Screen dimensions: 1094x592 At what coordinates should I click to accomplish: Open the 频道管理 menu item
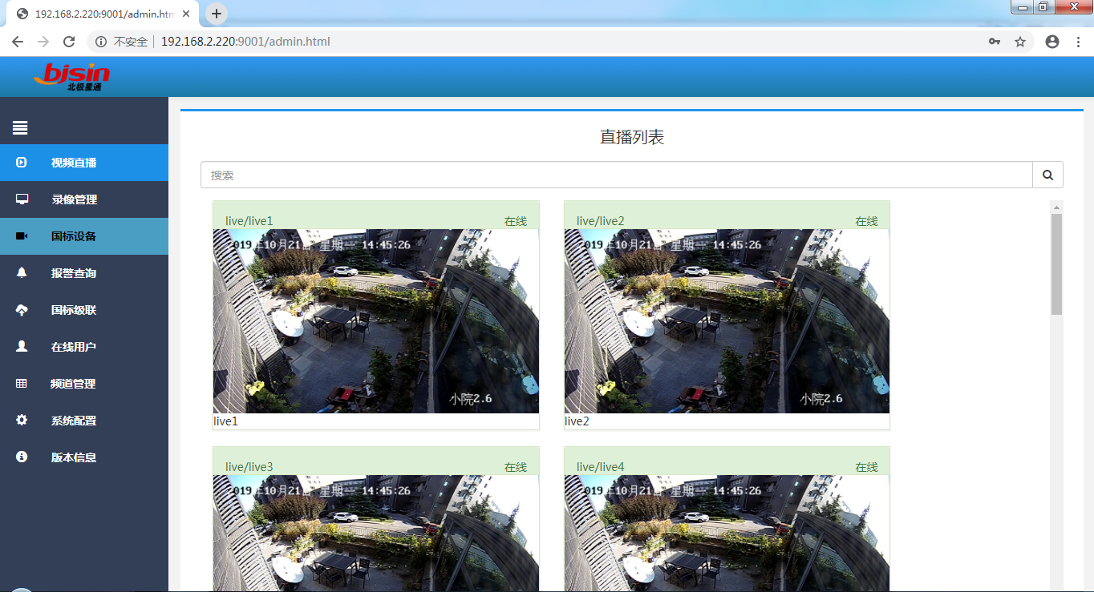pyautogui.click(x=84, y=384)
